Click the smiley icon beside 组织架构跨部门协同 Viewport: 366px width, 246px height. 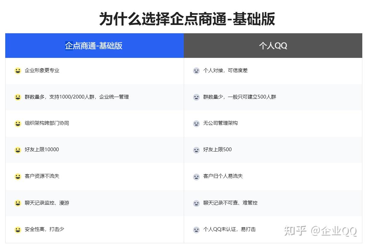(x=18, y=123)
